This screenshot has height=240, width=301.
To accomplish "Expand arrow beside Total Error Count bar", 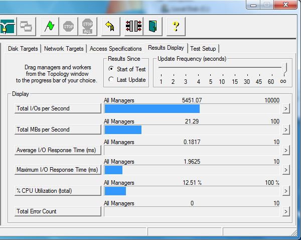I will [286, 212].
